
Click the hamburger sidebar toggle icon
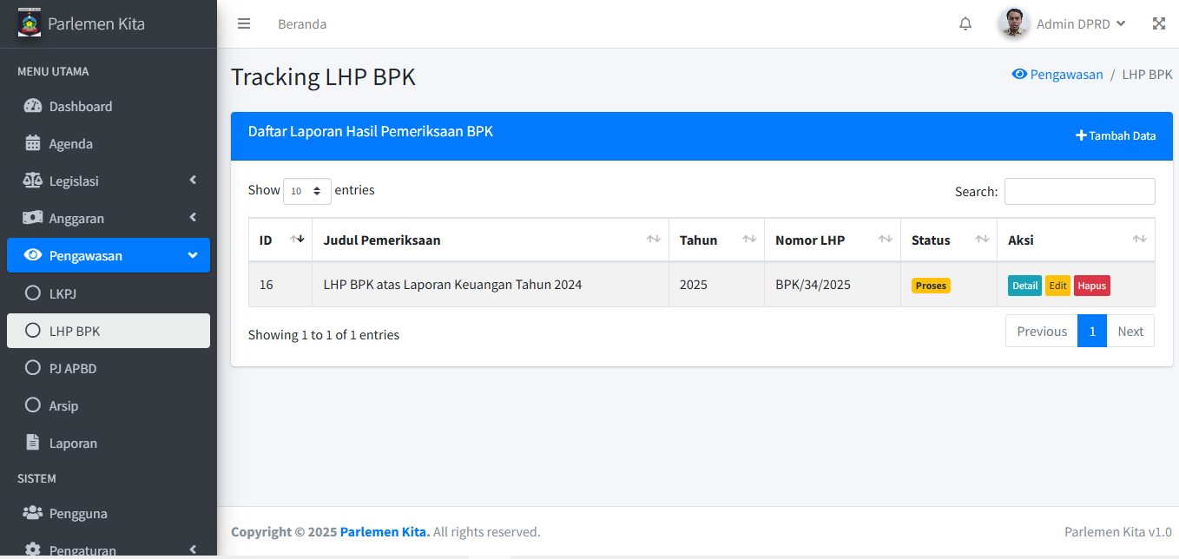click(x=244, y=23)
